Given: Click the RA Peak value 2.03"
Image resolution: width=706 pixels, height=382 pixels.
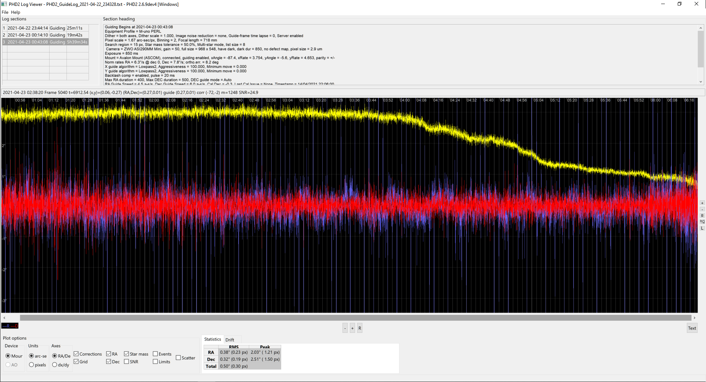Looking at the screenshot, I should coord(265,352).
